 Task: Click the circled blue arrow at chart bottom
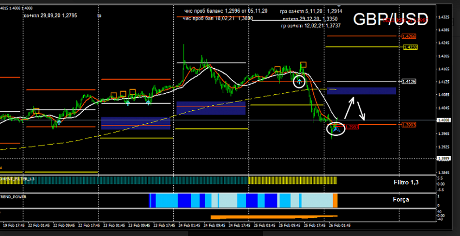point(335,129)
